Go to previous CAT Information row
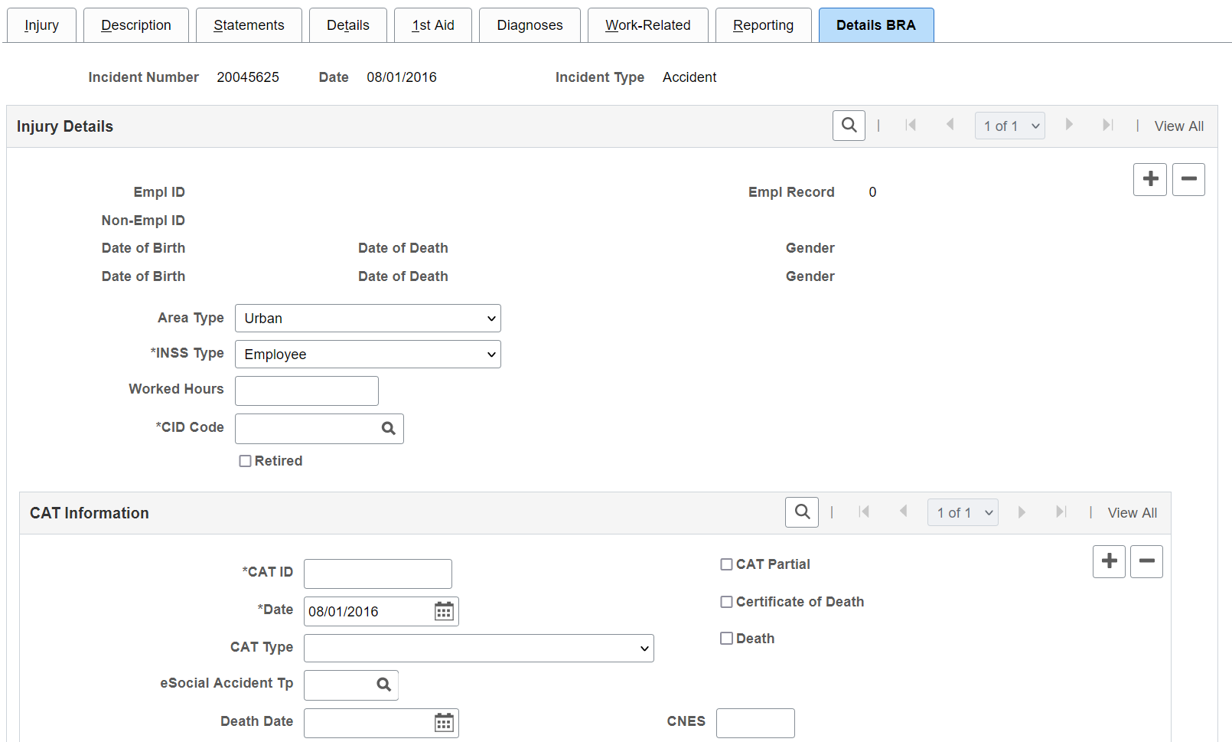Image resolution: width=1232 pixels, height=742 pixels. [x=903, y=512]
